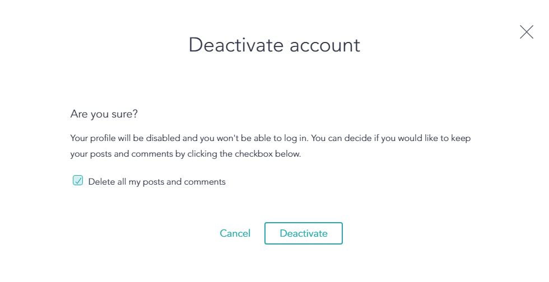Viewport: 549px width, 282px height.
Task: Click the outlined teal Deactivate button
Action: [303, 233]
